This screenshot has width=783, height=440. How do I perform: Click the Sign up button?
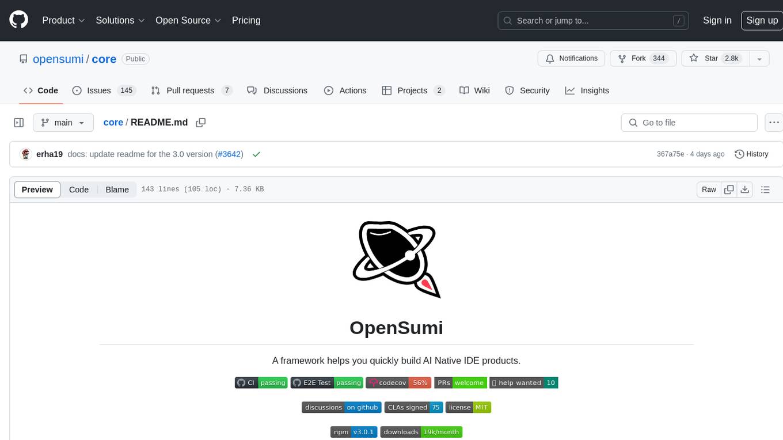[762, 20]
